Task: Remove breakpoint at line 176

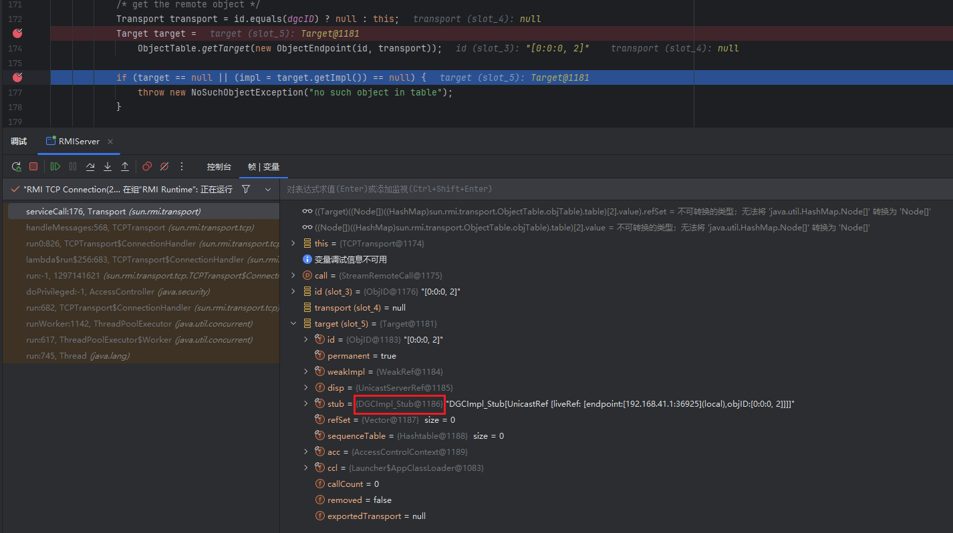Action: pos(17,77)
